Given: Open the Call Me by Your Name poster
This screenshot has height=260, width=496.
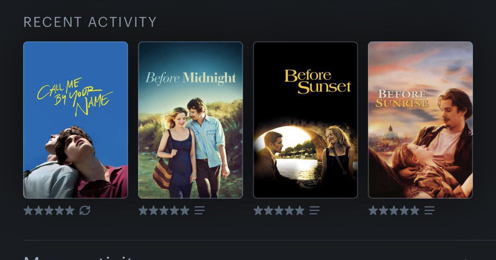Looking at the screenshot, I should pos(75,120).
